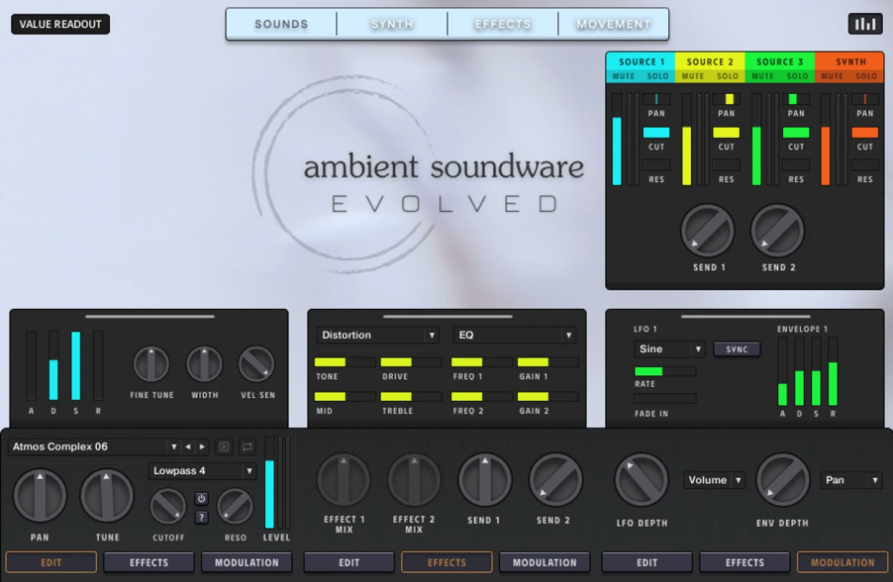Enable SYNC for LFO 1
This screenshot has width=893, height=582.
click(736, 349)
